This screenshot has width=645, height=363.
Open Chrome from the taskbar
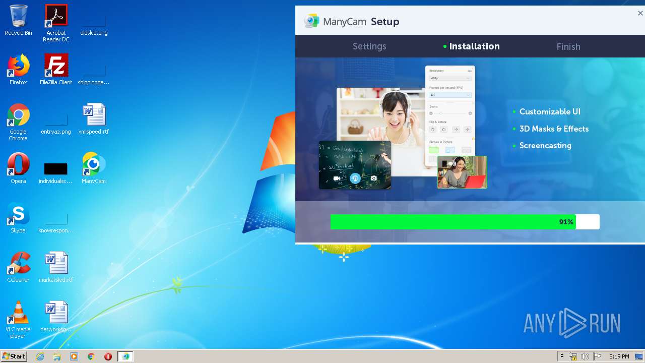point(91,356)
